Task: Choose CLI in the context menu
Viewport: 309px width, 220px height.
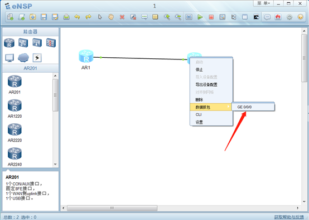Action: pos(211,114)
